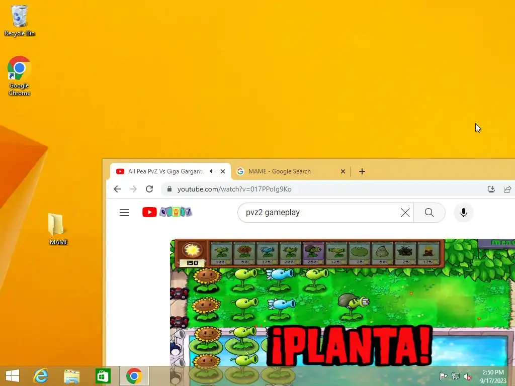Go to the YouTube home logo
Screen dimensions: 515x386
[149, 213]
